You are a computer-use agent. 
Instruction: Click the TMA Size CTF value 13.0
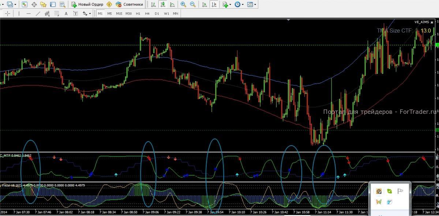425,31
